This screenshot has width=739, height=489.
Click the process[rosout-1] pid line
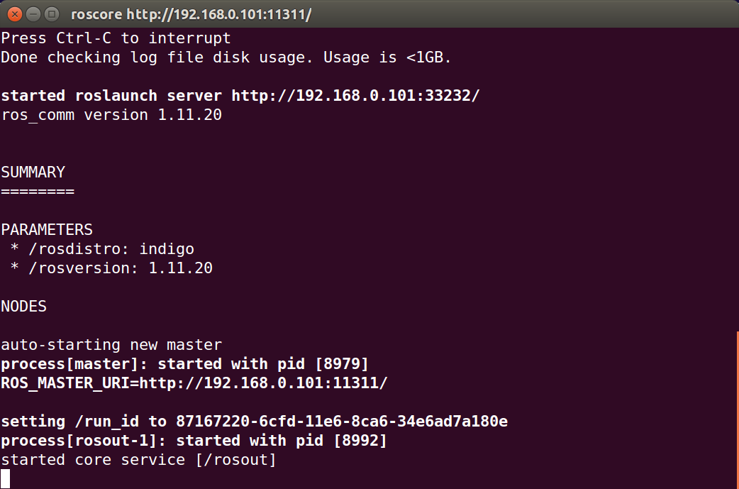click(194, 440)
